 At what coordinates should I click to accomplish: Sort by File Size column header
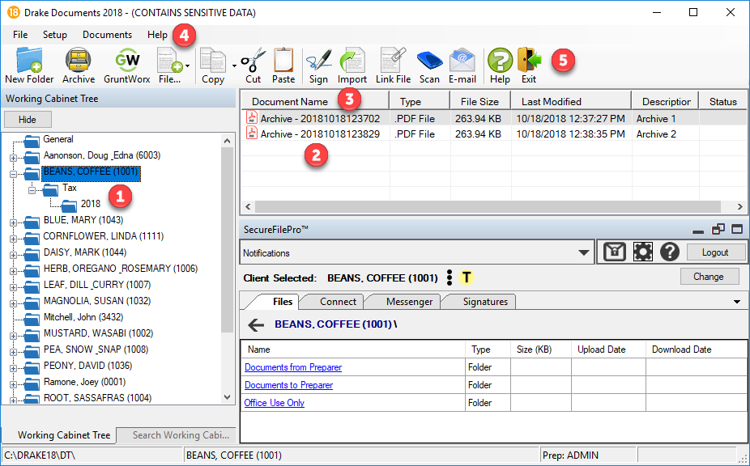(479, 101)
